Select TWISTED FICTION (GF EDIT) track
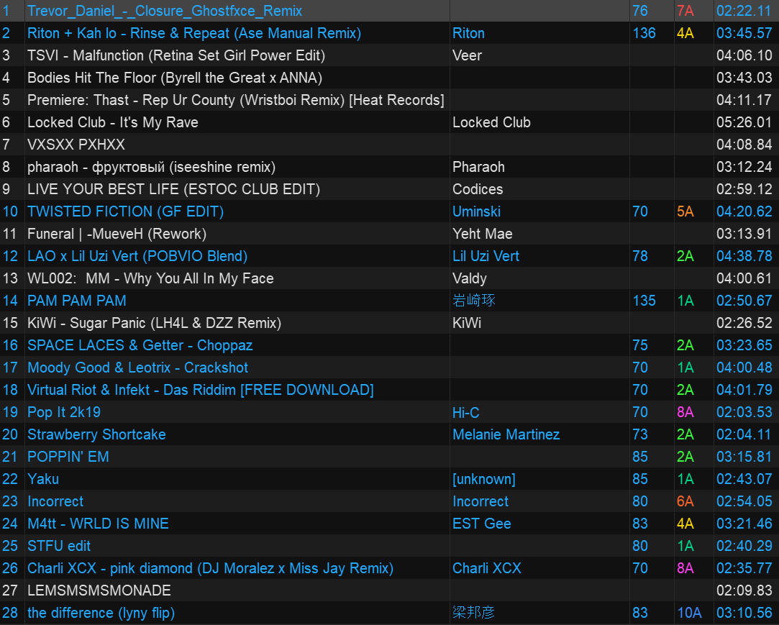Screen dimensions: 779x625 click(x=125, y=211)
